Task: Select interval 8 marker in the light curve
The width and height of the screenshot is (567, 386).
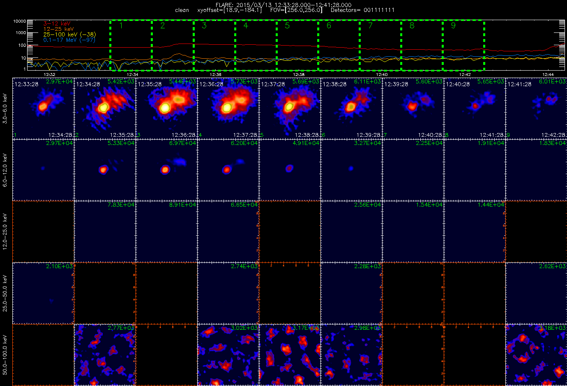Action: point(412,26)
